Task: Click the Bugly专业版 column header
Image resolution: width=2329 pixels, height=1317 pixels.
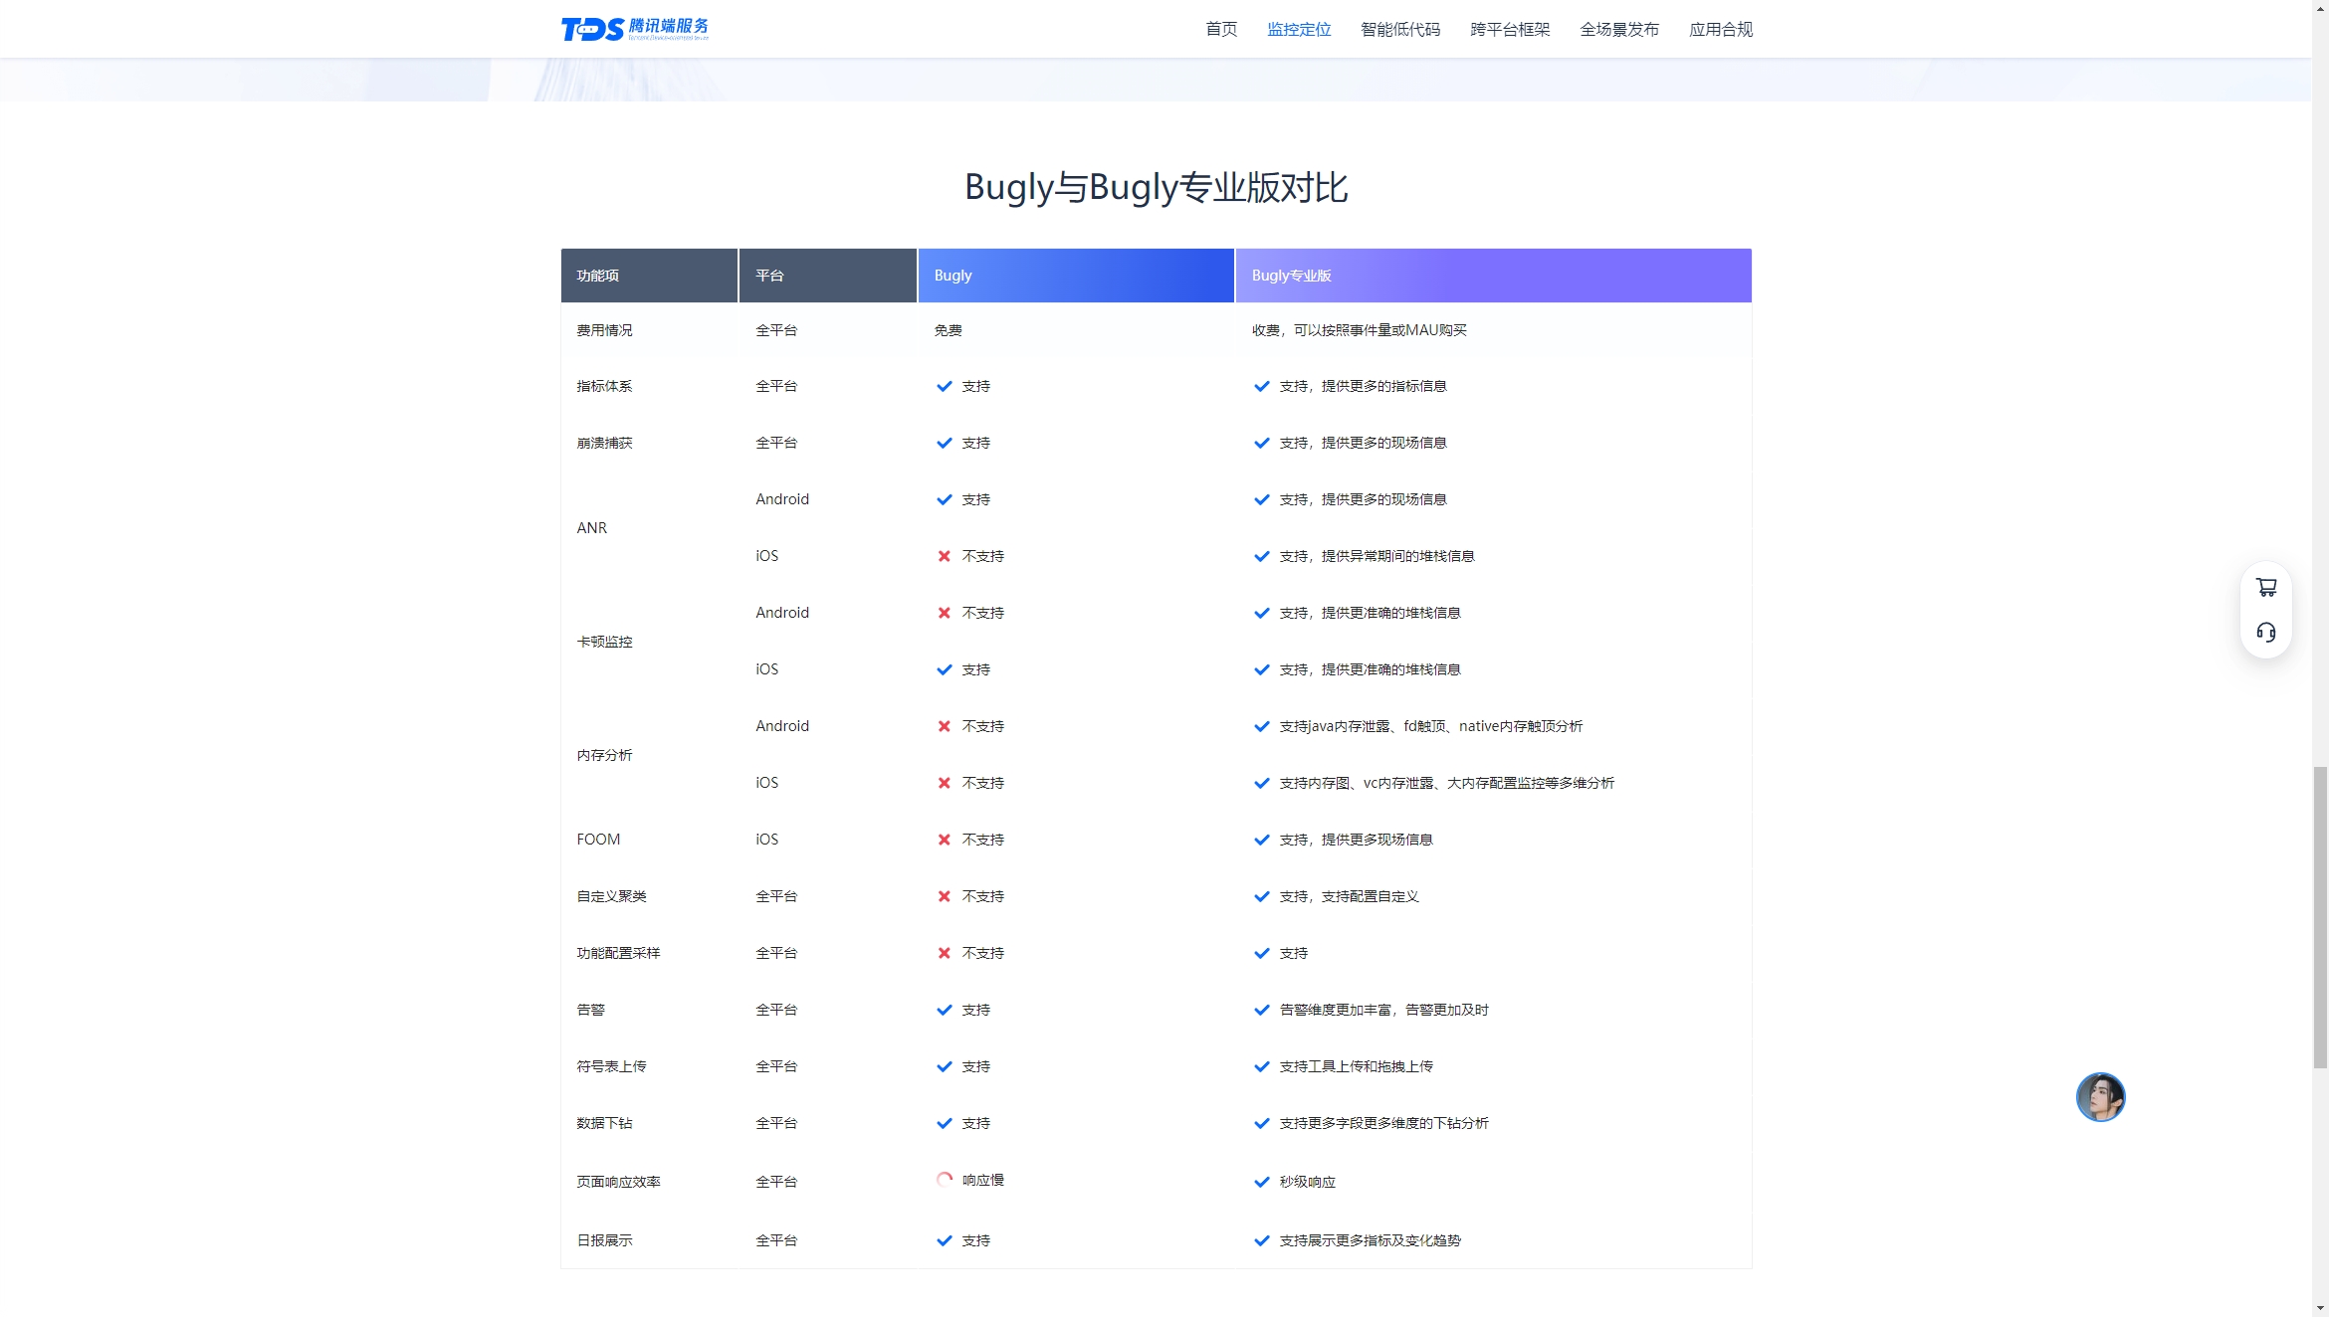Action: click(x=1494, y=276)
